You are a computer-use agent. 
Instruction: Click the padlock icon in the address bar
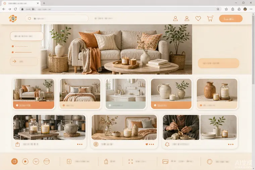tap(22, 9)
